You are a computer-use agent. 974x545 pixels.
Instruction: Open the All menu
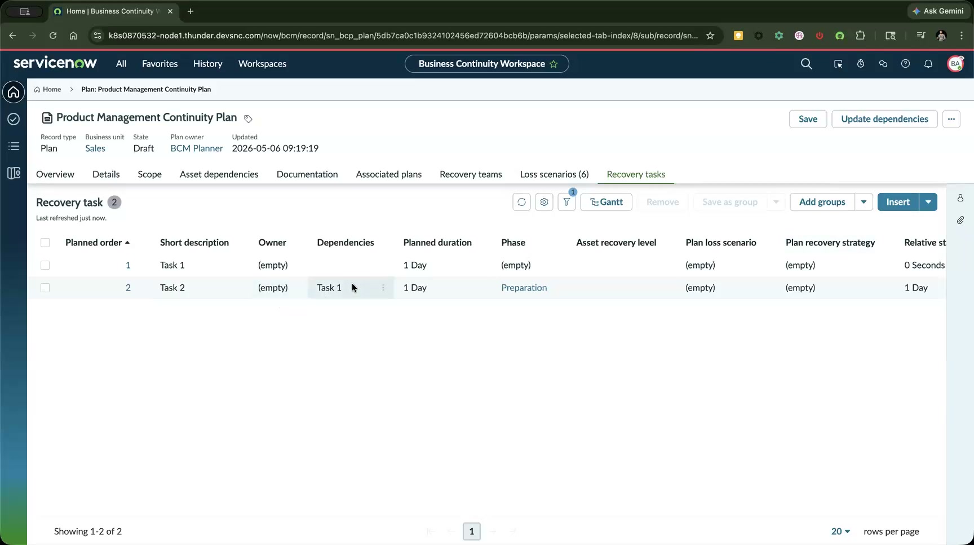click(121, 64)
